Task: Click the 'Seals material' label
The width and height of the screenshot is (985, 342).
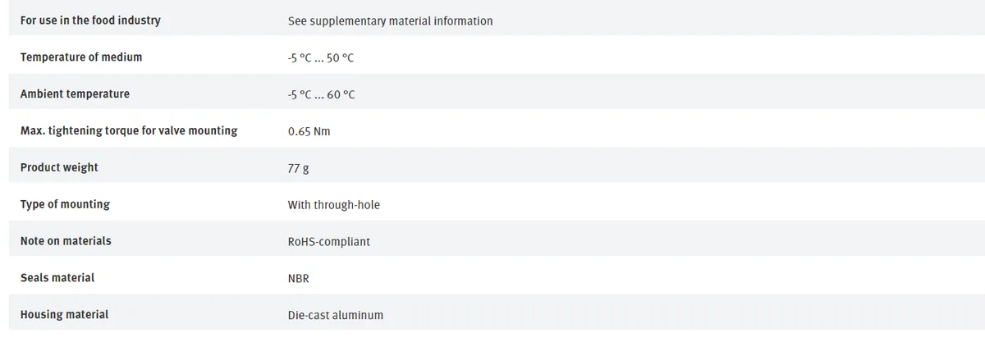Action: pyautogui.click(x=57, y=278)
